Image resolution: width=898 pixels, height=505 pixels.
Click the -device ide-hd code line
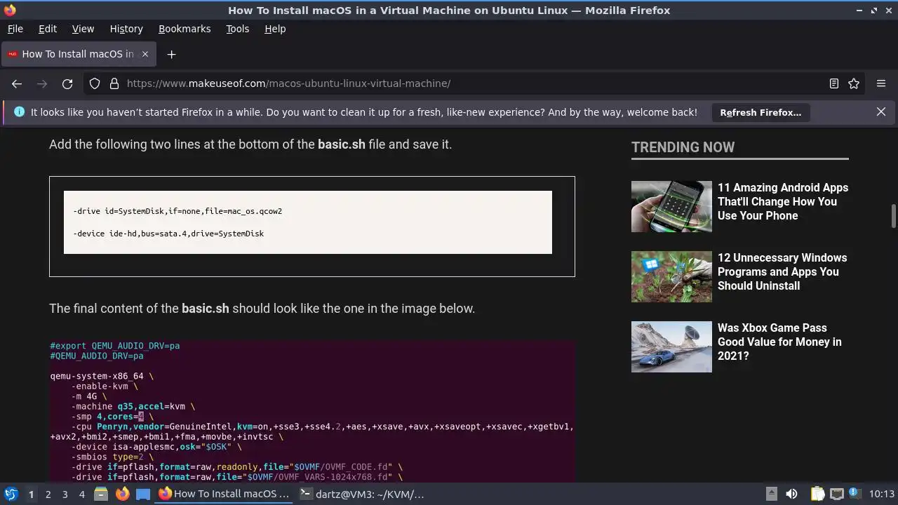pos(168,234)
